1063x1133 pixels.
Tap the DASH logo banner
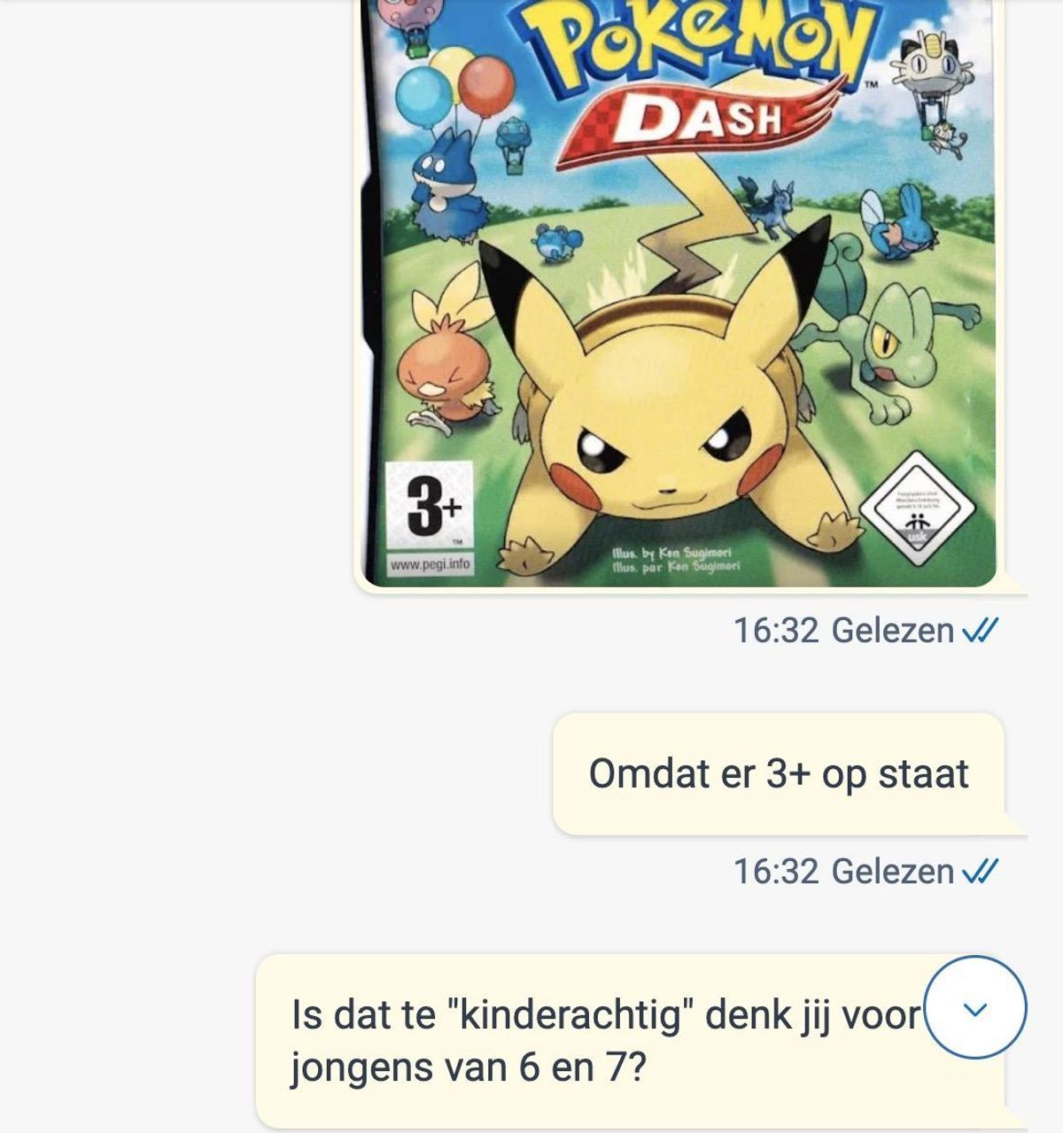coord(695,118)
